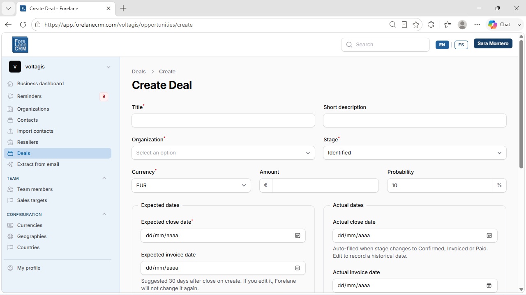The width and height of the screenshot is (526, 295).
Task: Click the Business dashboard home icon
Action: [10, 84]
